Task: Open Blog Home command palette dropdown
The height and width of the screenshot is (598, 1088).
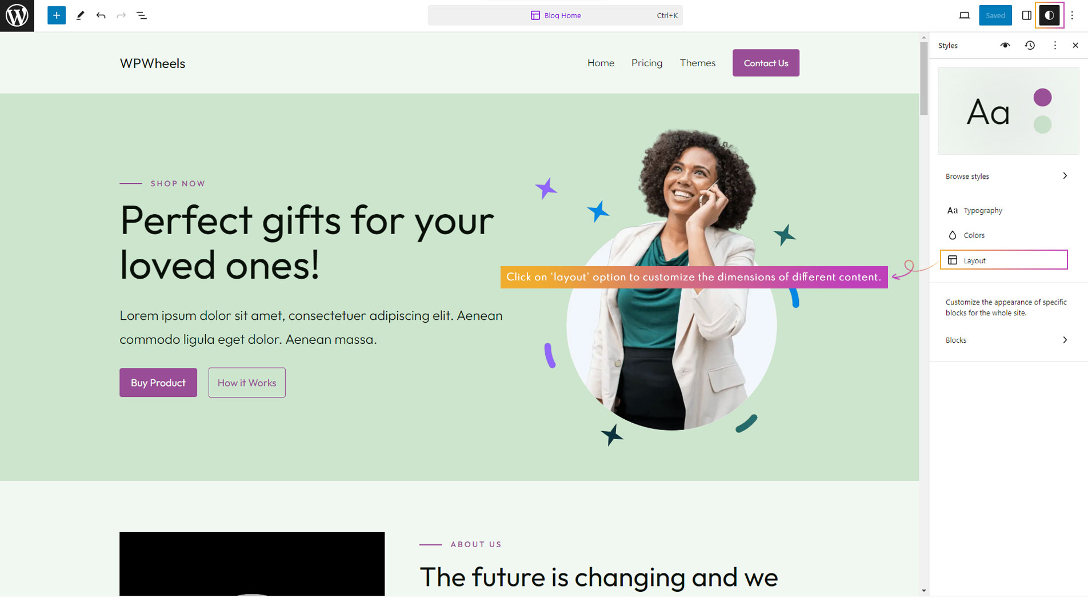Action: click(x=555, y=15)
